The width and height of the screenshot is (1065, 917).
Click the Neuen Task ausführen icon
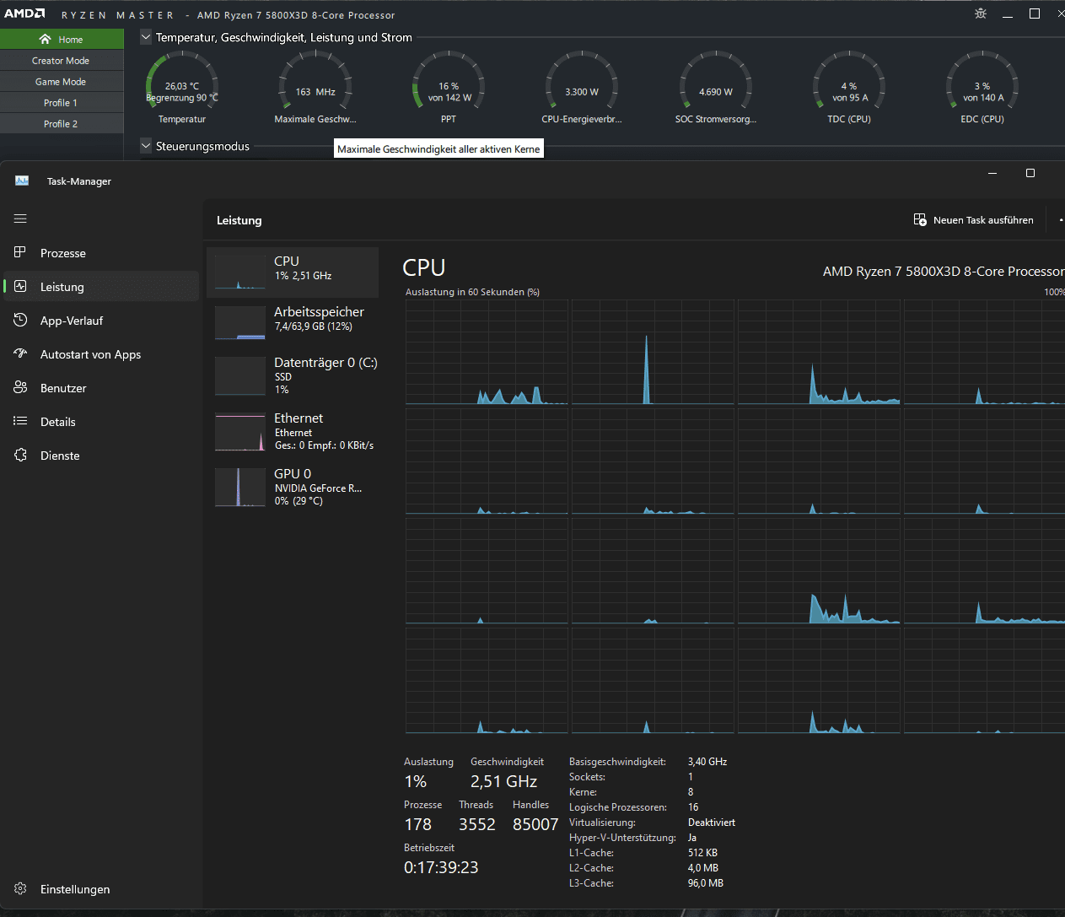pyautogui.click(x=920, y=219)
